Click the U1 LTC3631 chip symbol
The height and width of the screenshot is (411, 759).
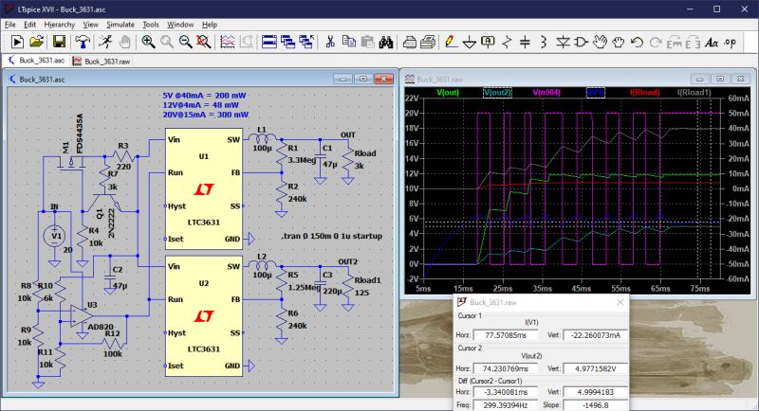(x=204, y=188)
